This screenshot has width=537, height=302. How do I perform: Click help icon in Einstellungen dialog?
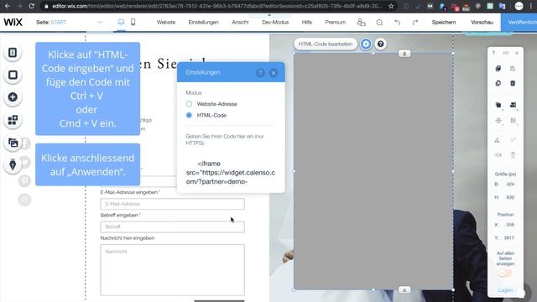(x=260, y=73)
